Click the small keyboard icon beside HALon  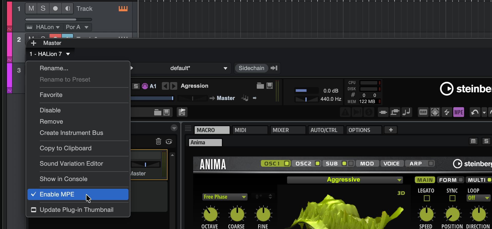[29, 27]
